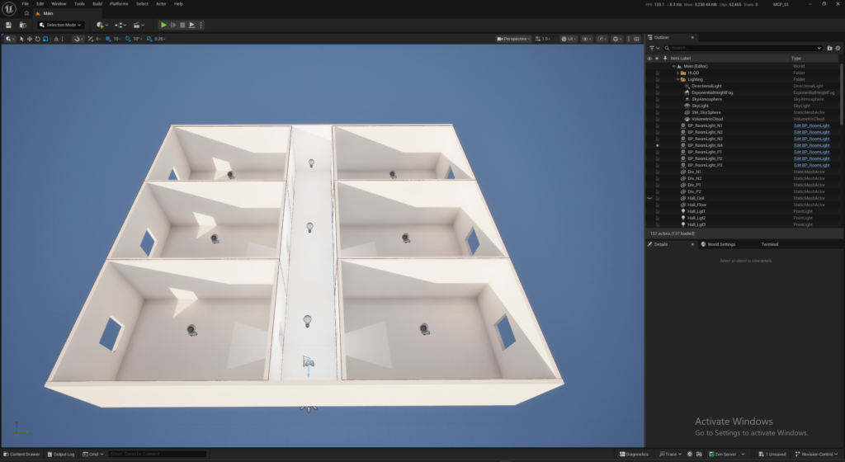This screenshot has width=845, height=462.
Task: Open the Lit view mode dropdown
Action: tap(569, 39)
